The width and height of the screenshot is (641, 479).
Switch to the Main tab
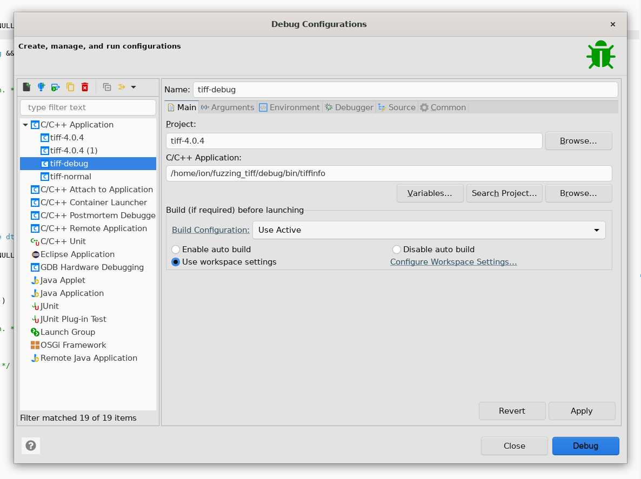(x=182, y=107)
